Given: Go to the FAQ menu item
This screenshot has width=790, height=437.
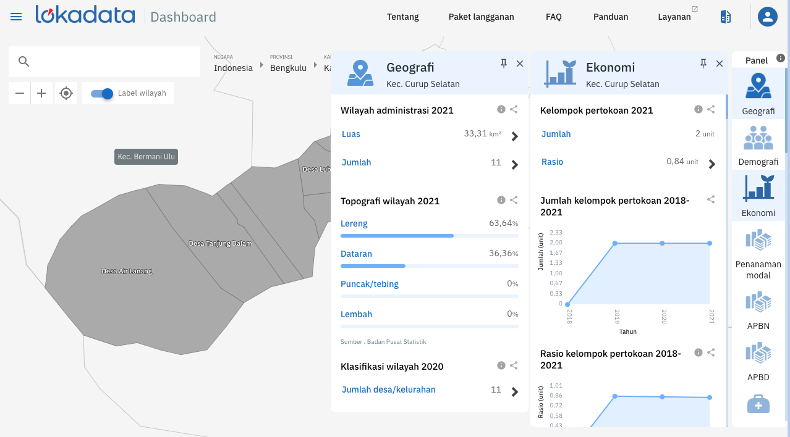Looking at the screenshot, I should (x=553, y=17).
